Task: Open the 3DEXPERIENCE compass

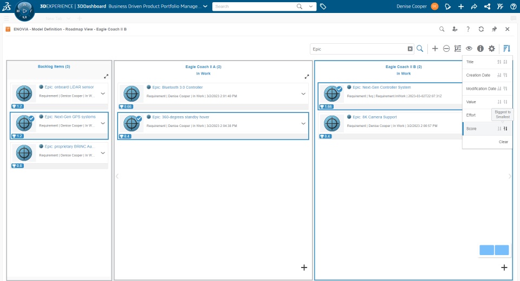Action: (24, 11)
